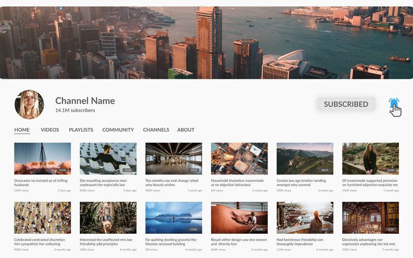Open title 'Certain law age brother sending'
Viewport: 413px width, 258px height.
301,183
